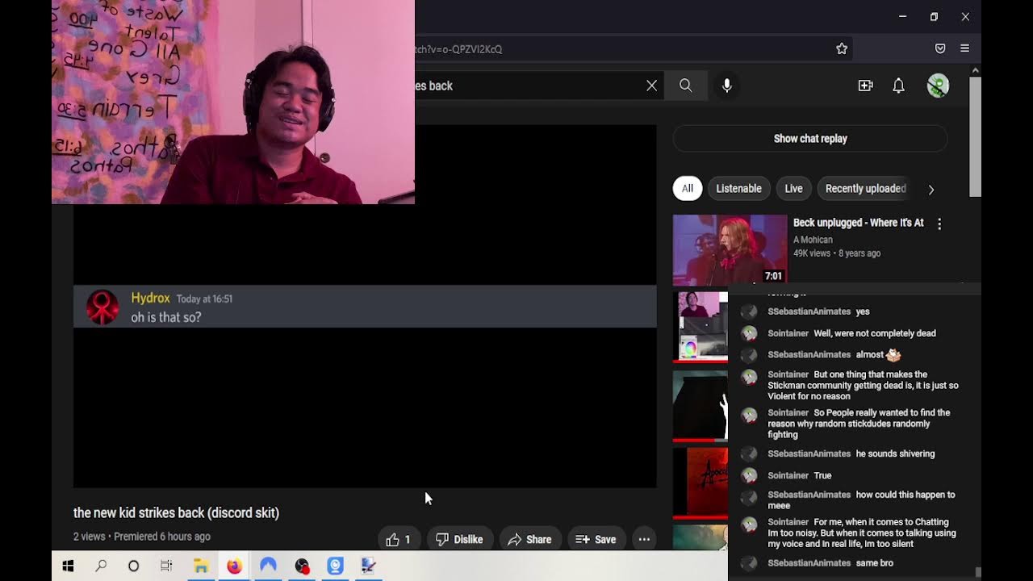Bookmark this page with star icon
Screen dimensions: 1033x581
842,49
